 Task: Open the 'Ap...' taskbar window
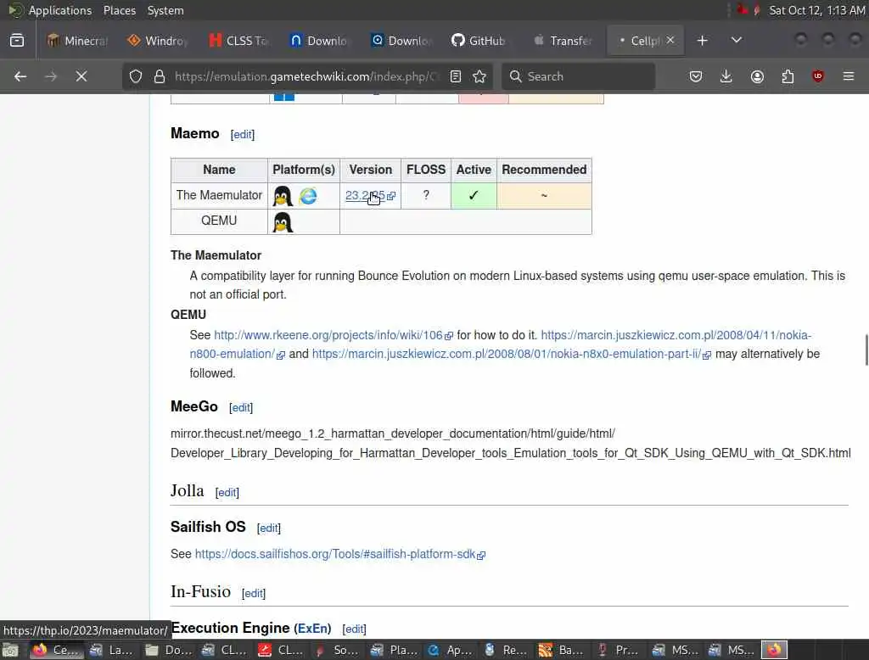coord(450,650)
